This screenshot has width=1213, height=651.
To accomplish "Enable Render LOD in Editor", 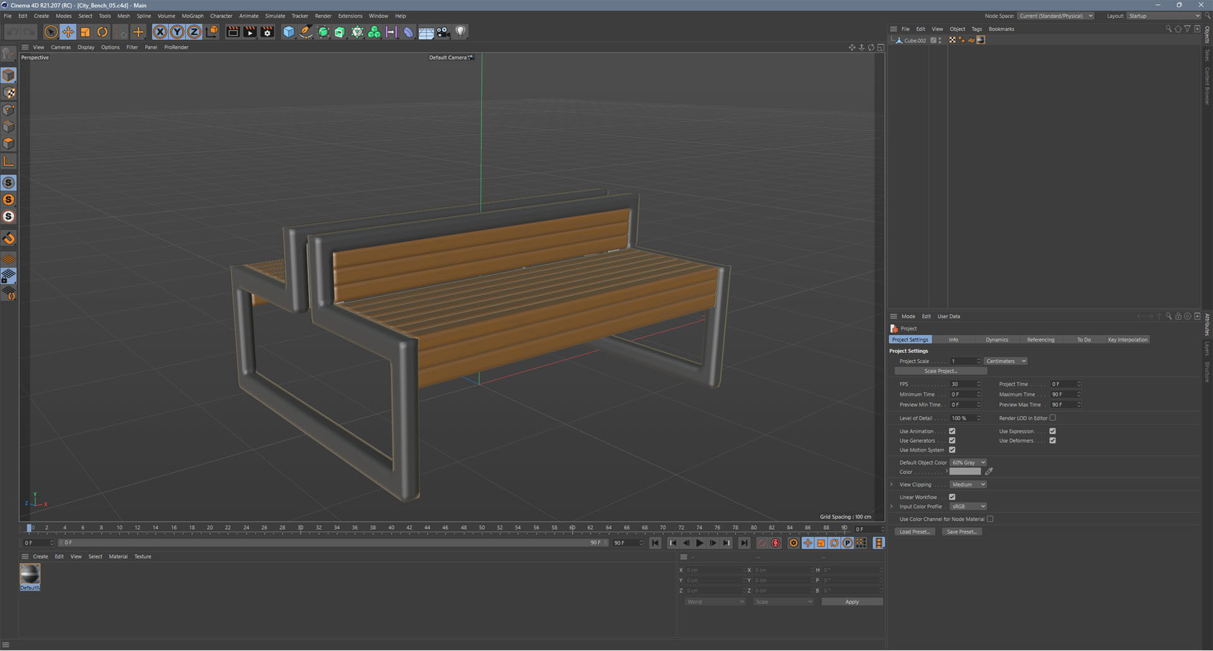I will [1053, 418].
